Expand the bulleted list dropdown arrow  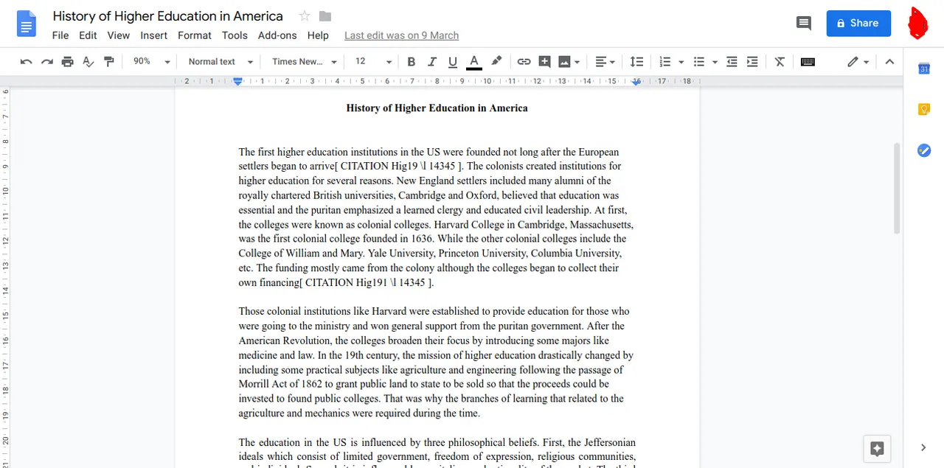[715, 62]
